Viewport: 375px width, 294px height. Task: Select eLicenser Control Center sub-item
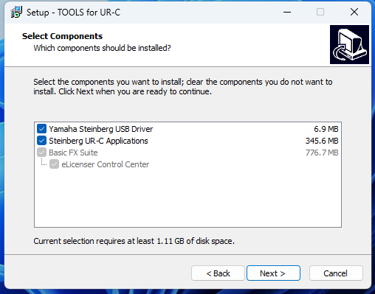(x=105, y=164)
